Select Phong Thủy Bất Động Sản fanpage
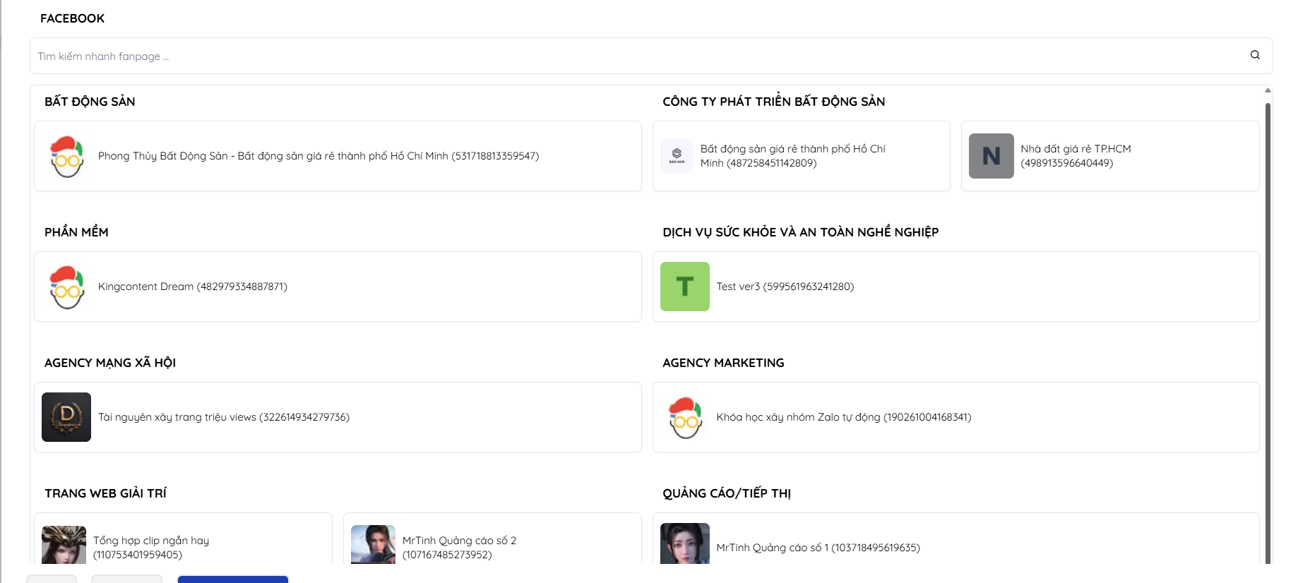This screenshot has height=583, width=1298. coord(318,156)
